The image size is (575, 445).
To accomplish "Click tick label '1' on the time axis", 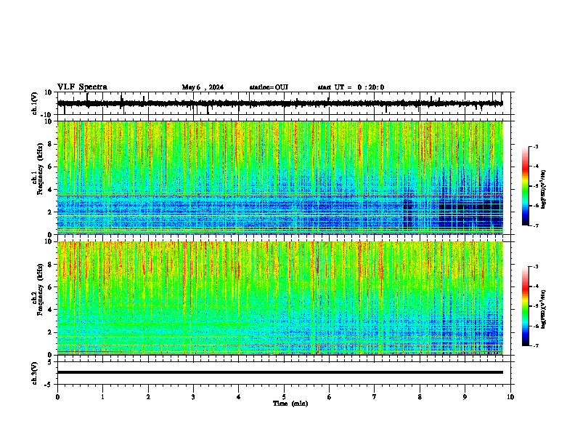I will pos(102,397).
